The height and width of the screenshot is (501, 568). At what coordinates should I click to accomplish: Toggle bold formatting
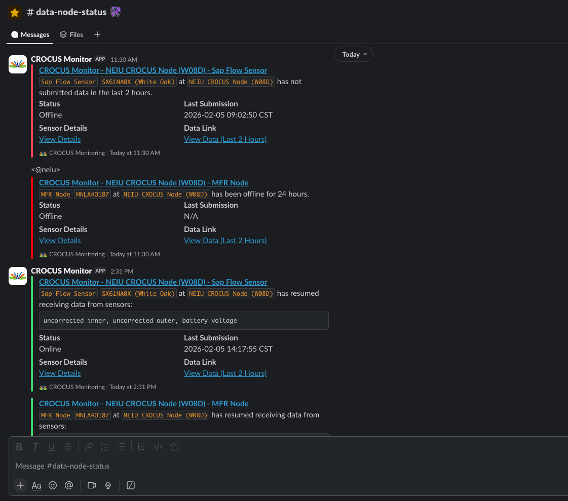pyautogui.click(x=19, y=447)
